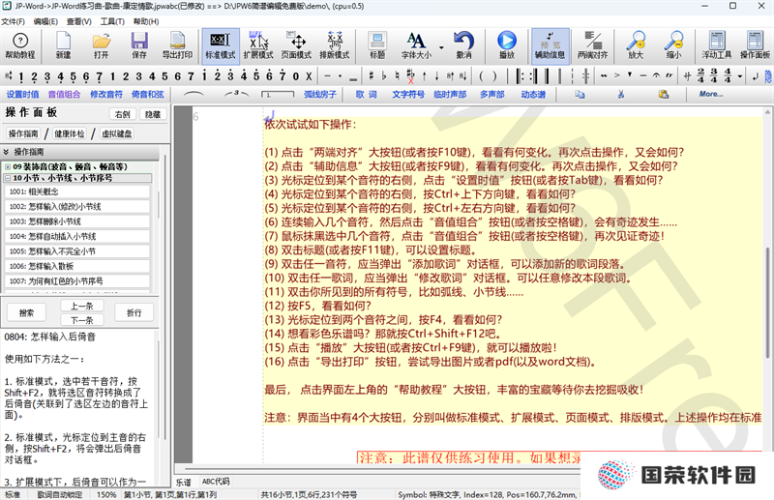The height and width of the screenshot is (500, 774).
Task: Click the 歌 词 lyrics button
Action: (x=367, y=94)
